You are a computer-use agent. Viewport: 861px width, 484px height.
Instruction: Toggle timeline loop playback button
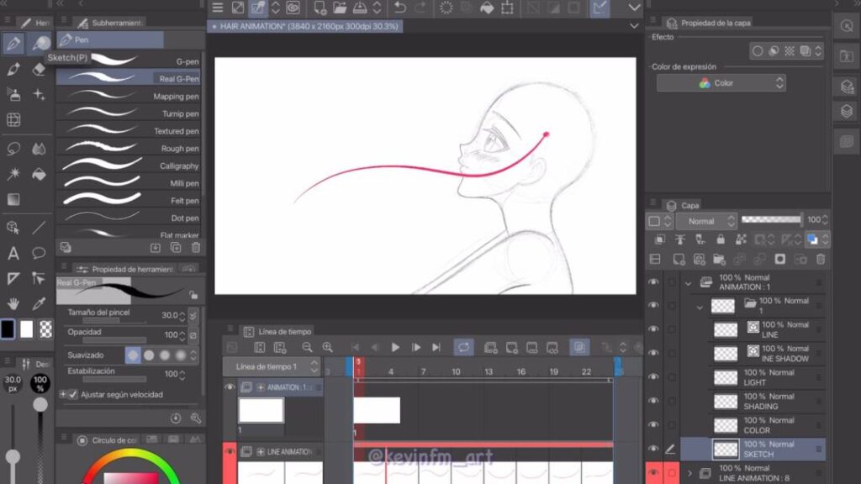point(463,347)
